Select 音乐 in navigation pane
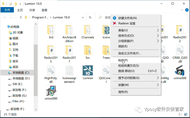This screenshot has height=118, width=190. (14, 61)
